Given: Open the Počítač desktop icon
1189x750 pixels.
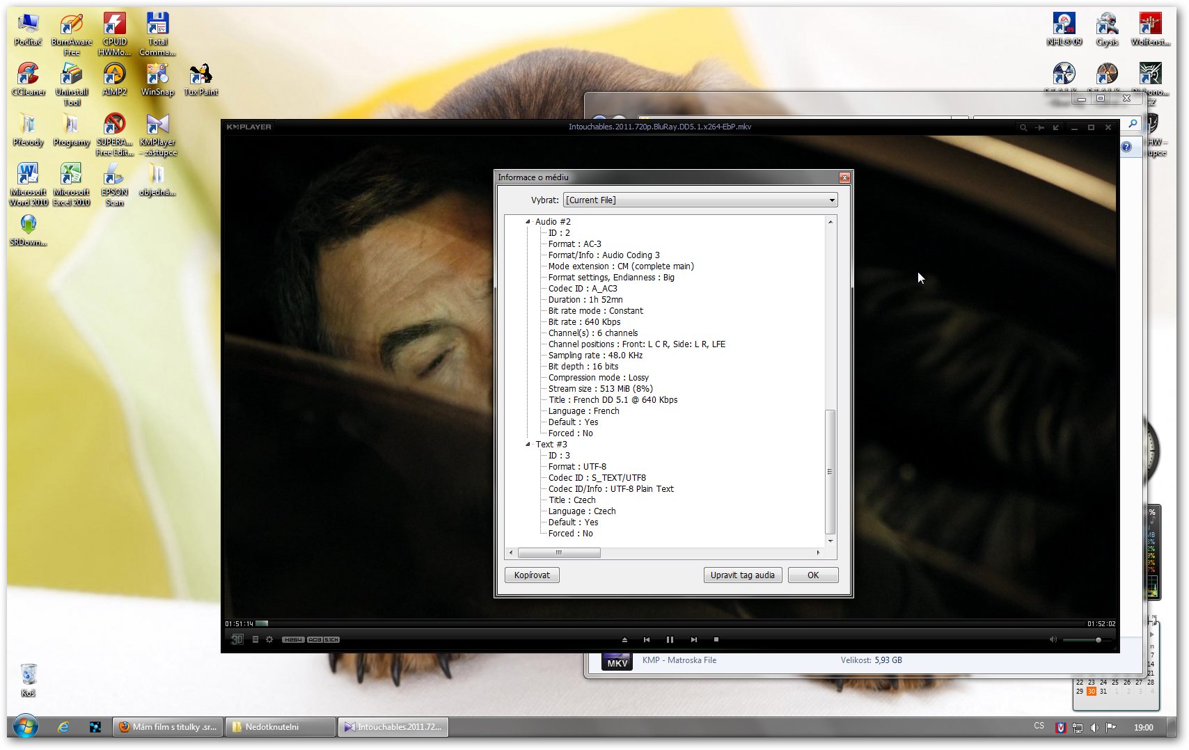Looking at the screenshot, I should (x=29, y=29).
